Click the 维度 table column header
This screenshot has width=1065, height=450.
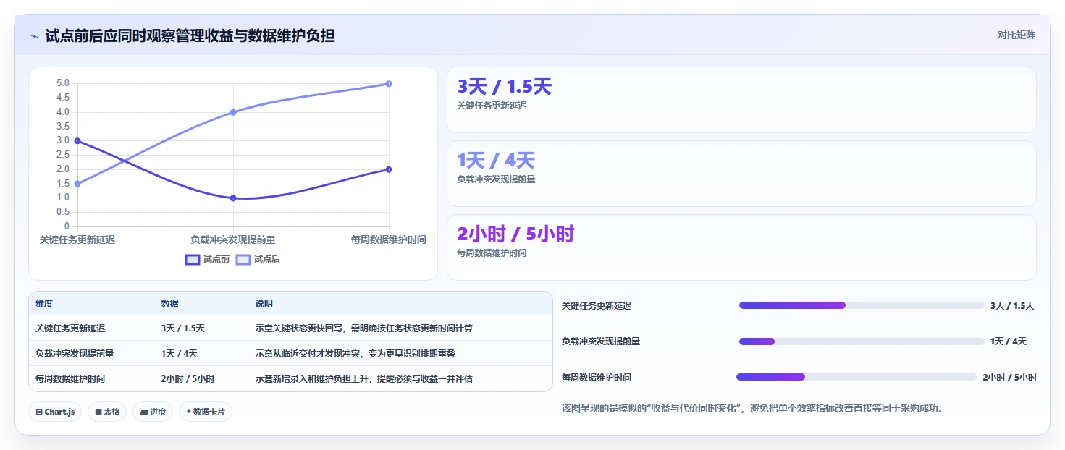pyautogui.click(x=44, y=304)
